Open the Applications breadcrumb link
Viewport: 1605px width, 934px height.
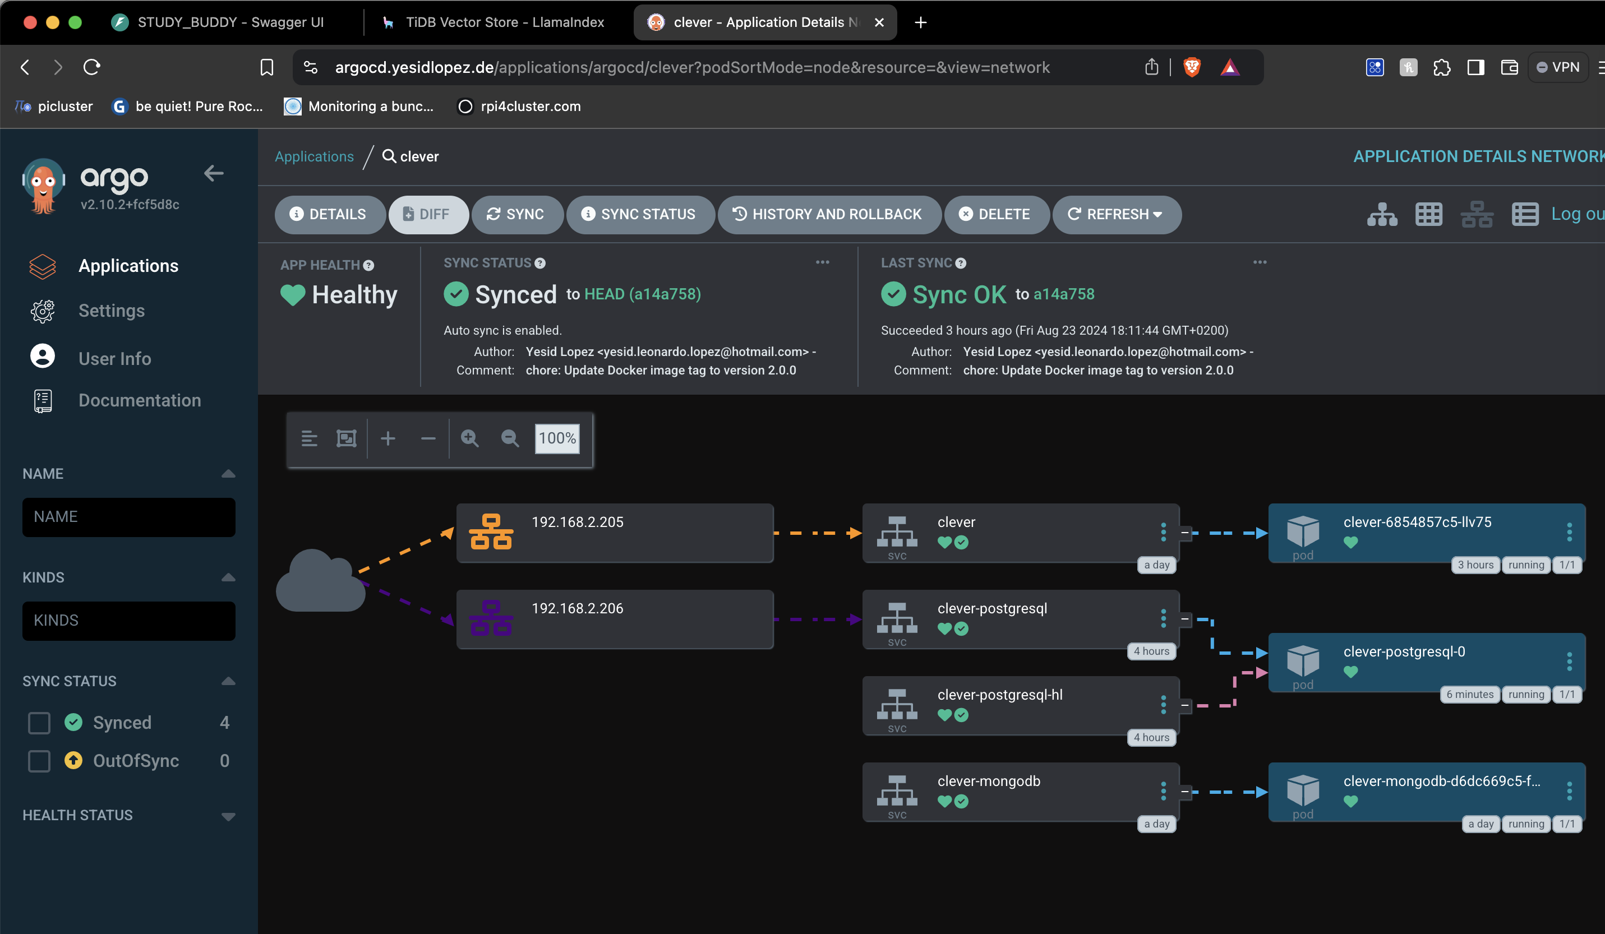point(314,156)
